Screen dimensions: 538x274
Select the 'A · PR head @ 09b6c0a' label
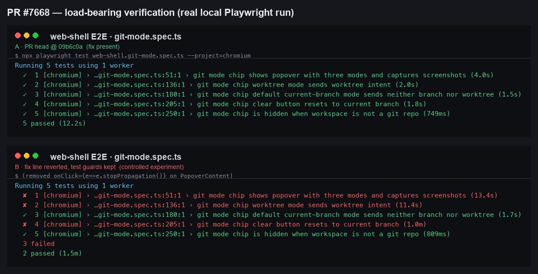pyautogui.click(x=67, y=47)
